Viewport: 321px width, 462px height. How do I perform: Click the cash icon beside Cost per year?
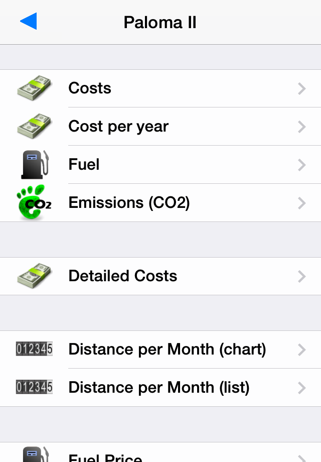34,126
